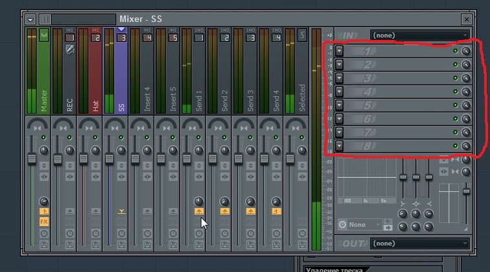Click the peaking EQ band diamond icon

tap(416, 204)
